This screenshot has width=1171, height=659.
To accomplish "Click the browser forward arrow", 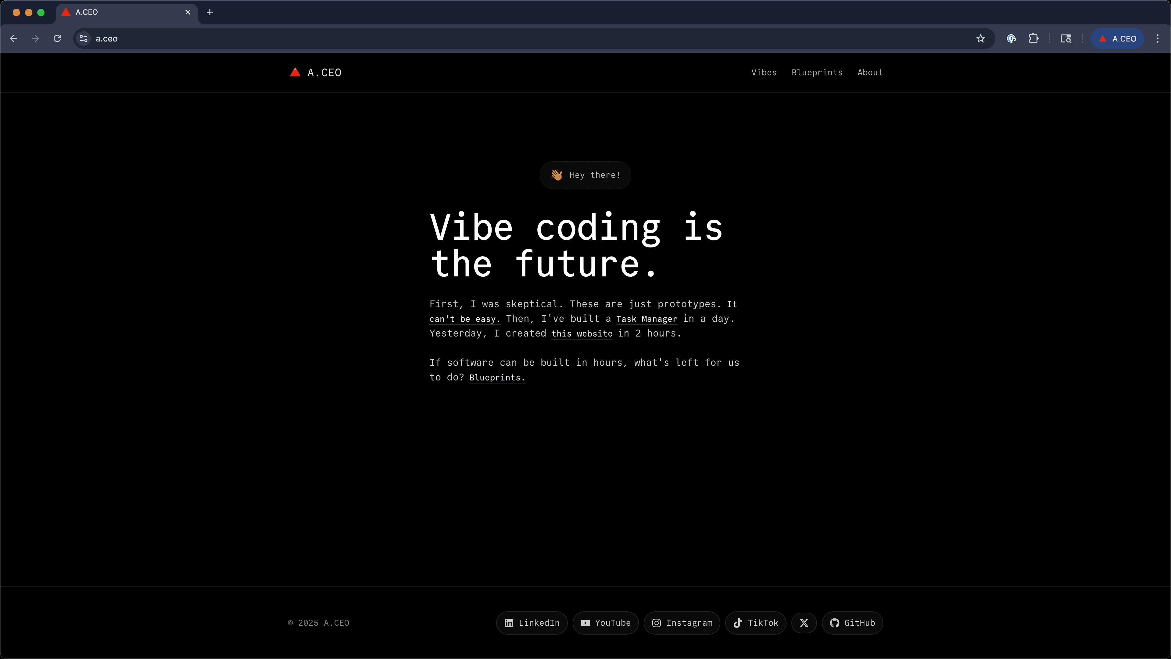I will point(35,39).
